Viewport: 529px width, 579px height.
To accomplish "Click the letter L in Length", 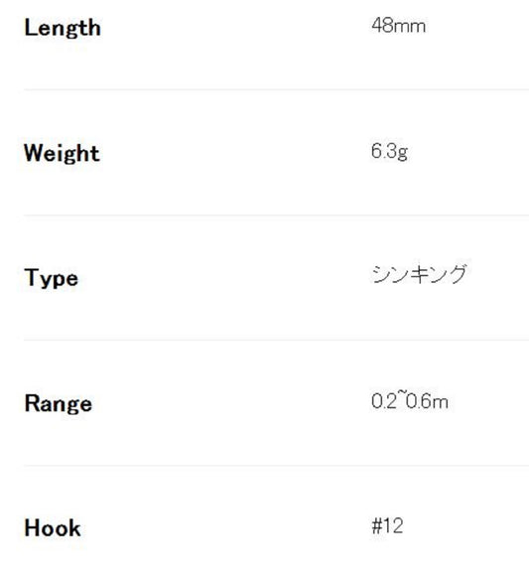I will [30, 27].
